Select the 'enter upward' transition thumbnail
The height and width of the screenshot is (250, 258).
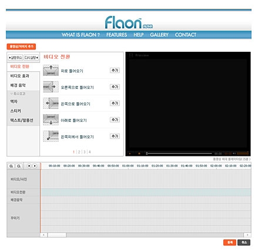[x=51, y=71]
